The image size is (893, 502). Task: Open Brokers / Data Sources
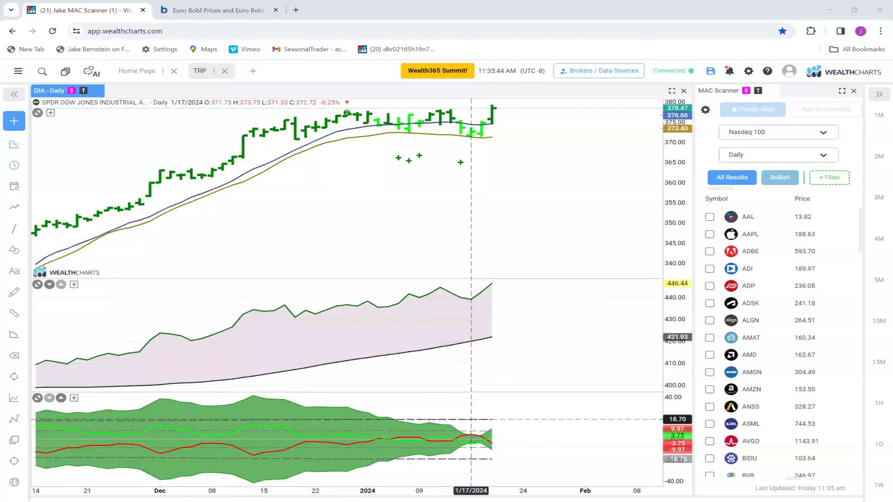tap(599, 71)
